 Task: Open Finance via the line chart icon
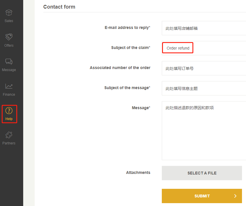[x=9, y=86]
